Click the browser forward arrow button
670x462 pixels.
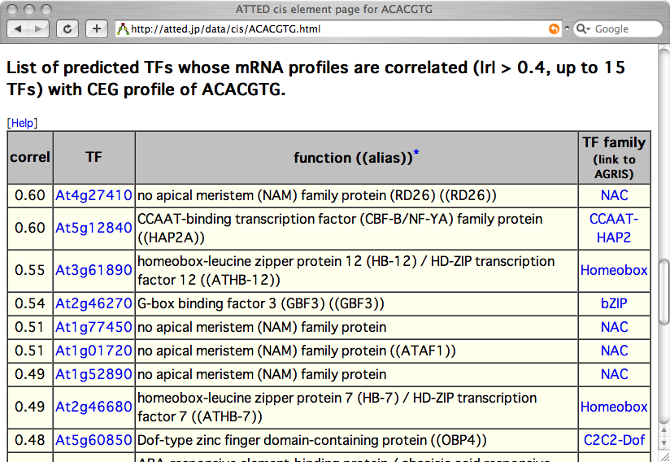pos(39,28)
